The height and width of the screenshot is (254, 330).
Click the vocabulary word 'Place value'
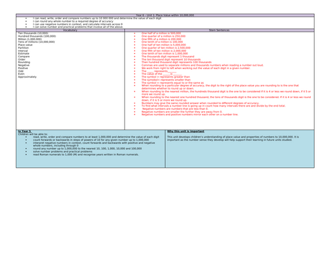point(25,45)
